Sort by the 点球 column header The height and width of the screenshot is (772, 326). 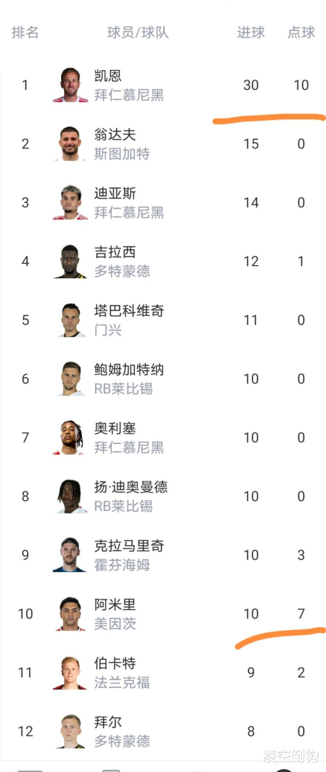tap(301, 33)
